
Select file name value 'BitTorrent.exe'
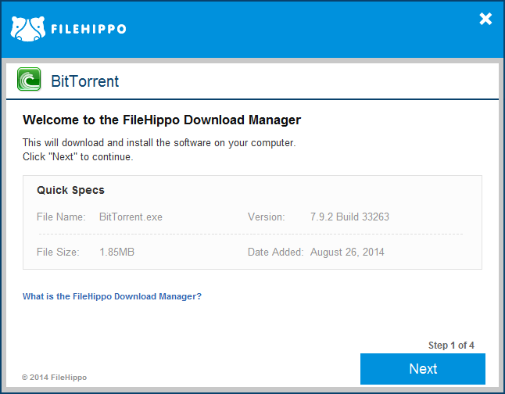pos(131,217)
